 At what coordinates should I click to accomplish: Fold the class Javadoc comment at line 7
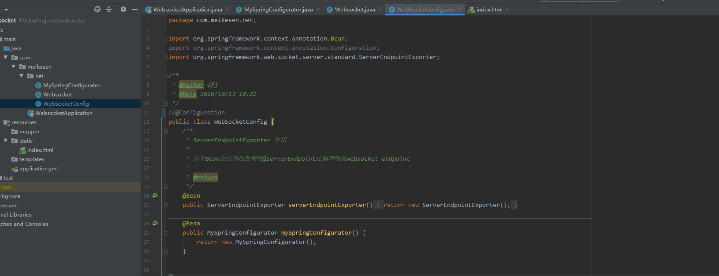166,76
